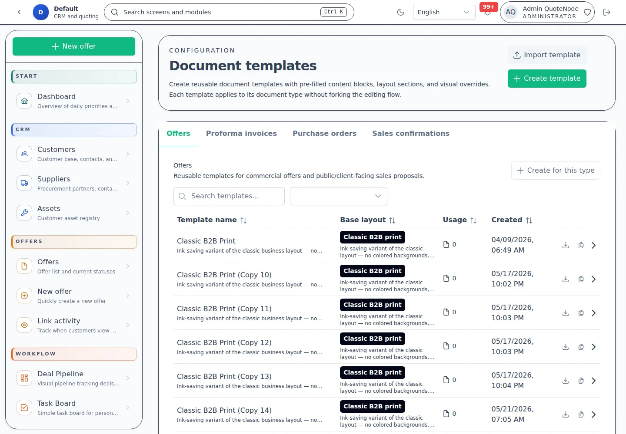Open Task Board in the sidebar

point(74,408)
